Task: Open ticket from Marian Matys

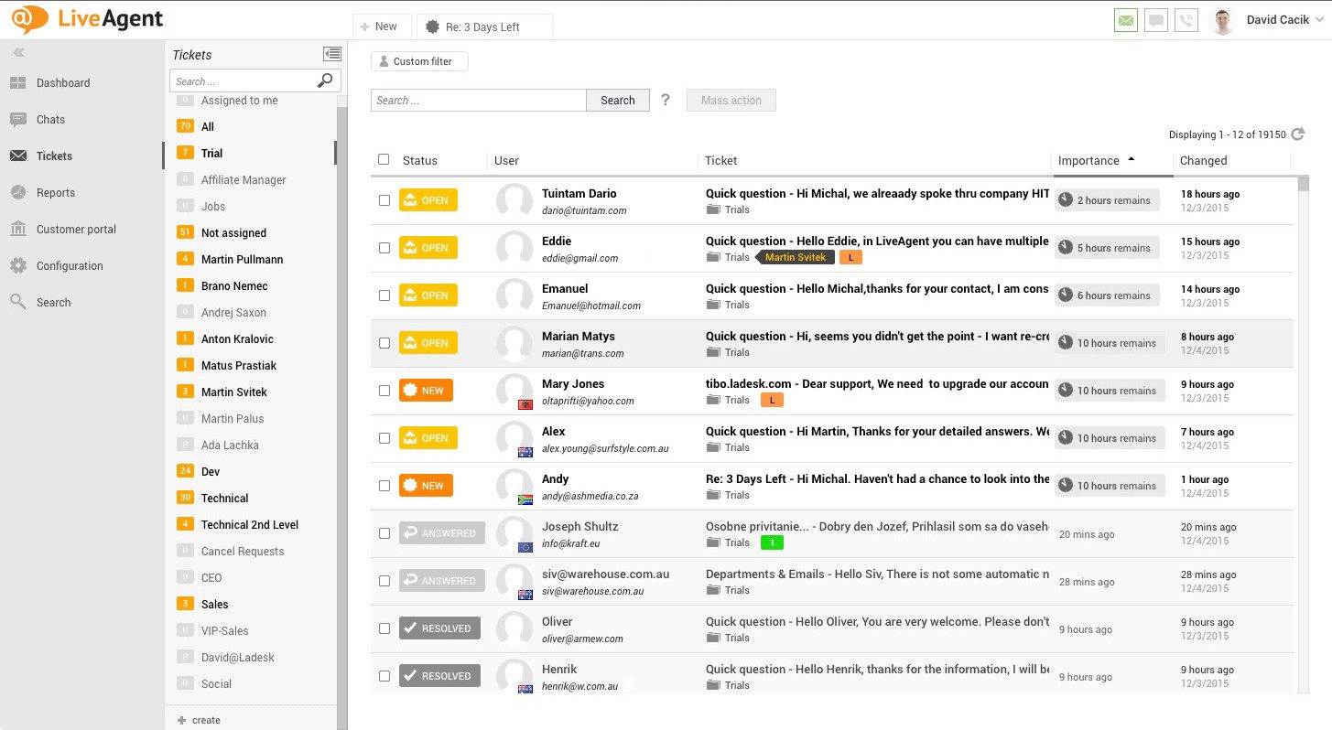Action: coord(877,336)
